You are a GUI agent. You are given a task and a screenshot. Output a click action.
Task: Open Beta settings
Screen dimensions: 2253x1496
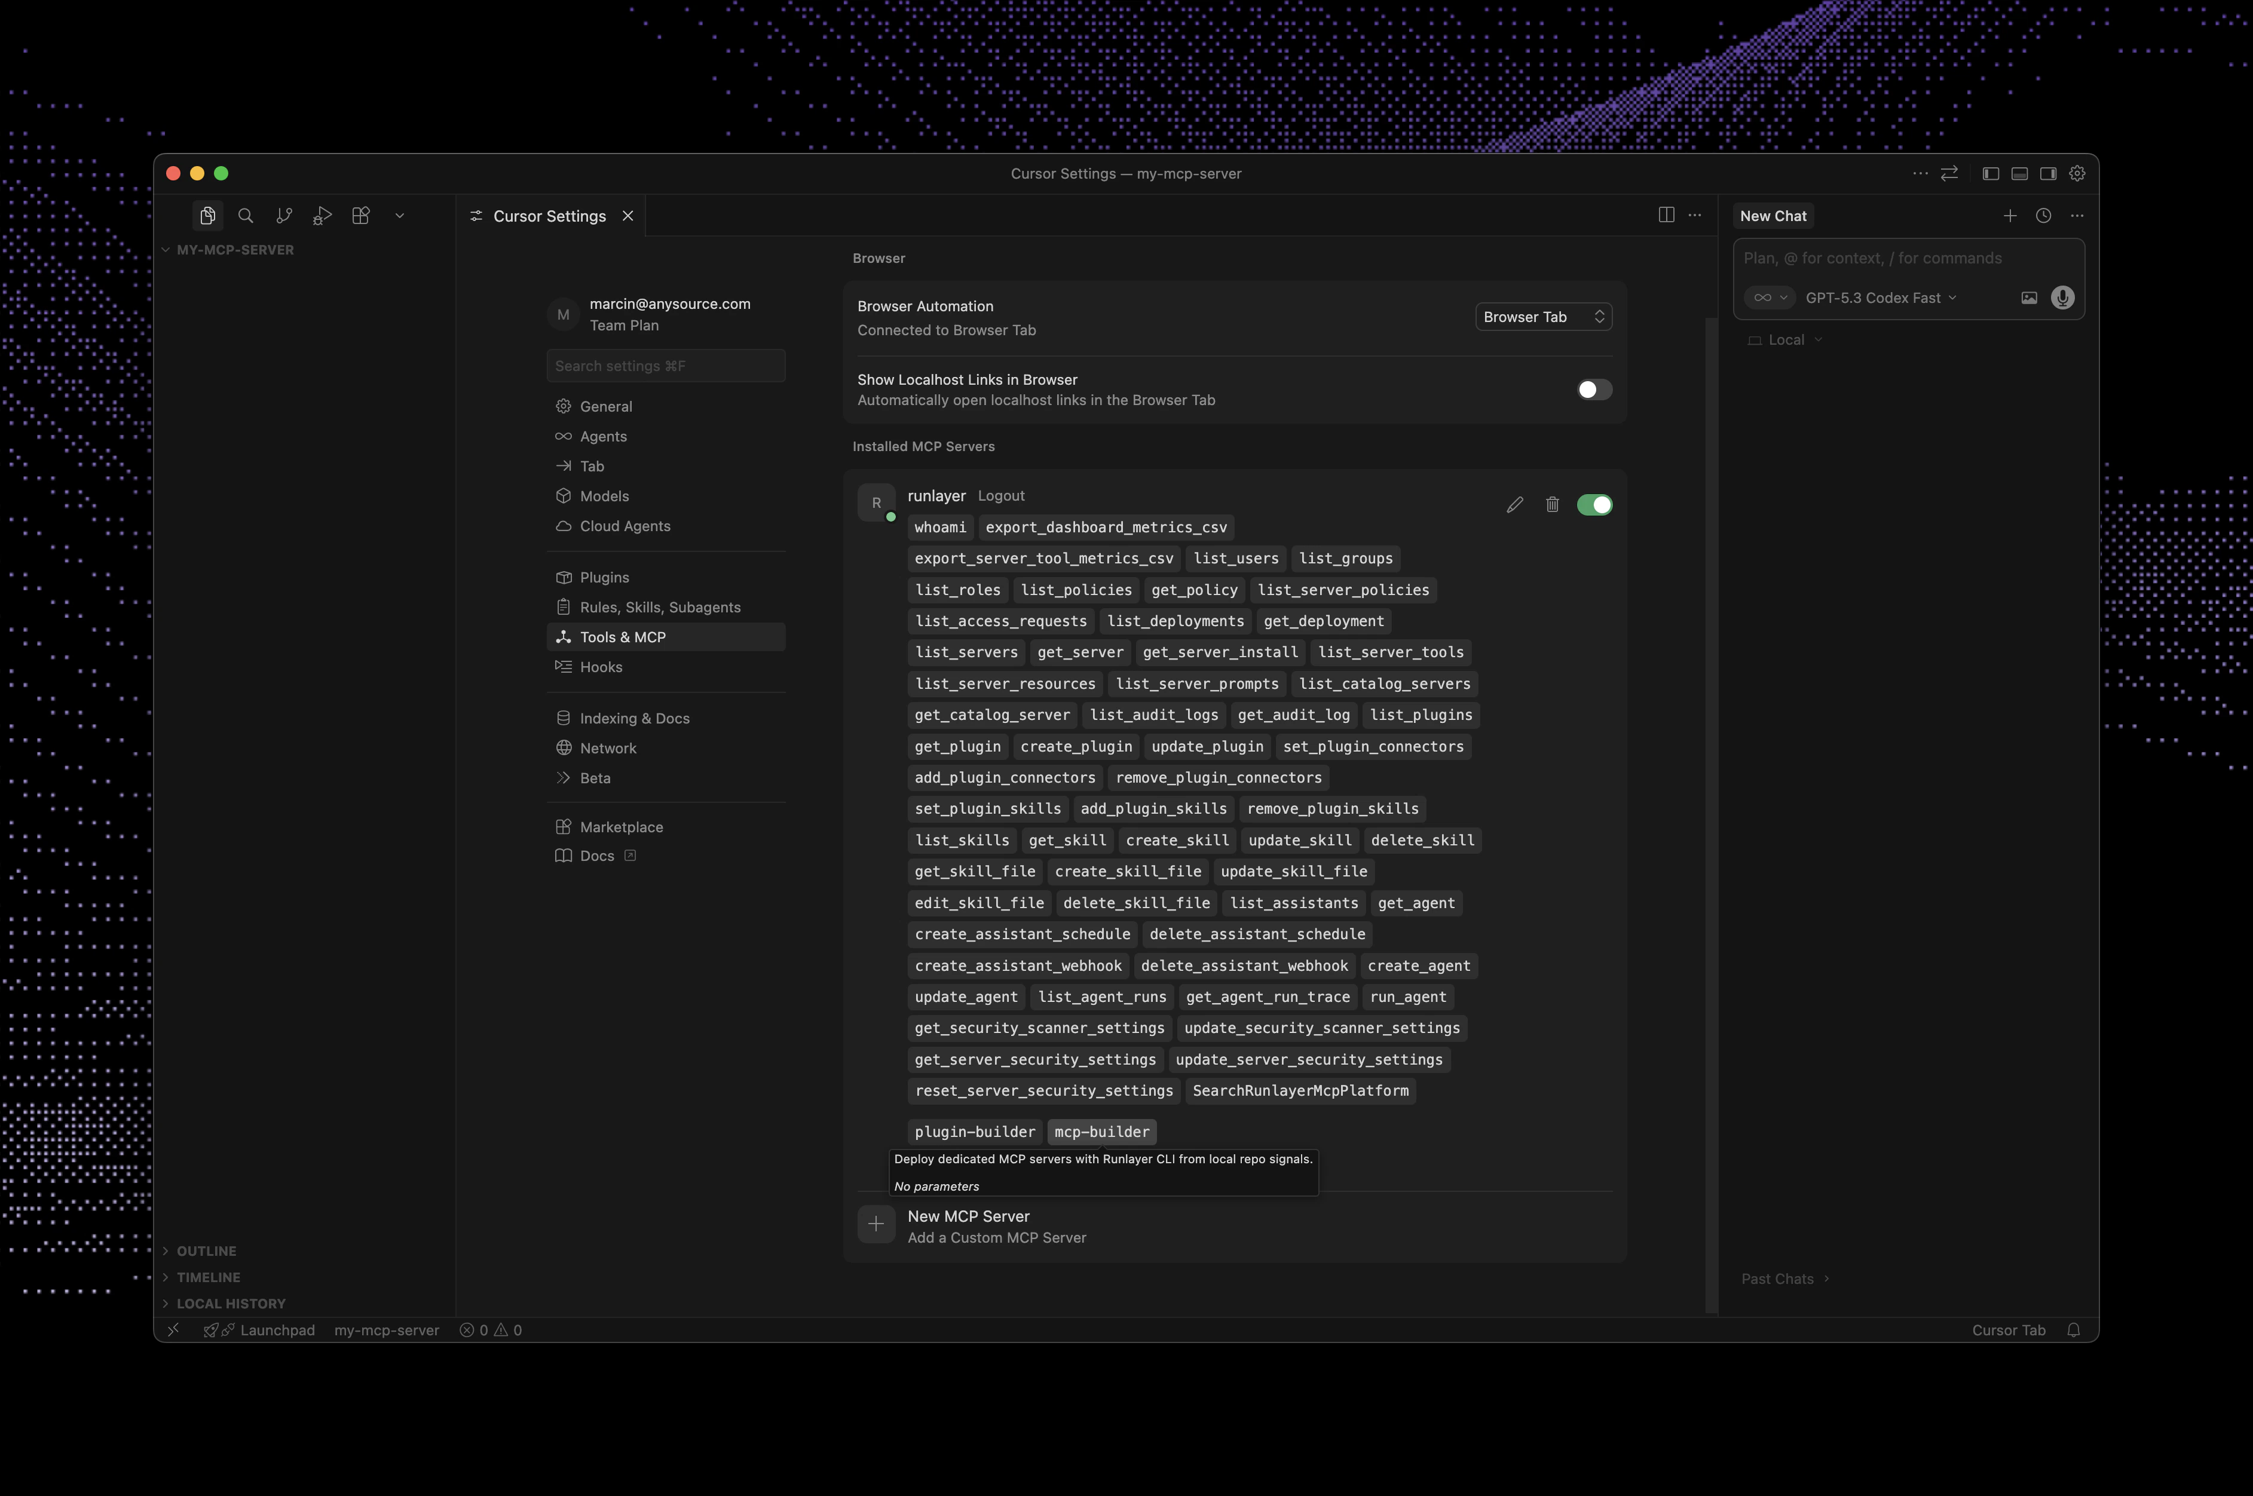(666, 778)
